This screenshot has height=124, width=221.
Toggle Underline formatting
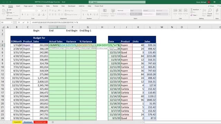(x=28, y=14)
